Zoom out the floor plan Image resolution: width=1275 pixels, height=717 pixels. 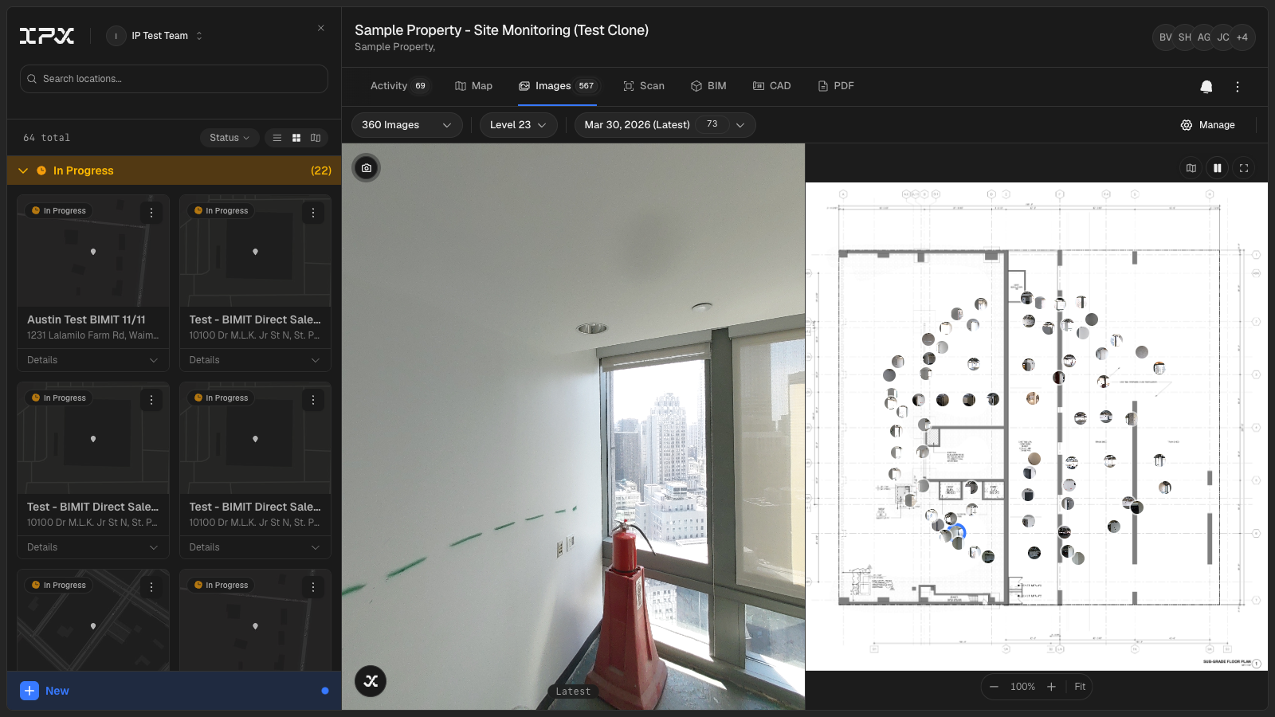click(994, 687)
